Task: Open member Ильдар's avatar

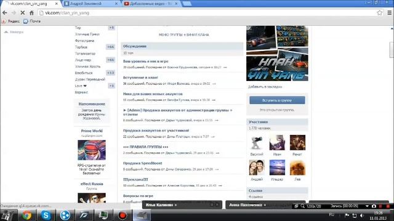Action: pyautogui.click(x=277, y=168)
